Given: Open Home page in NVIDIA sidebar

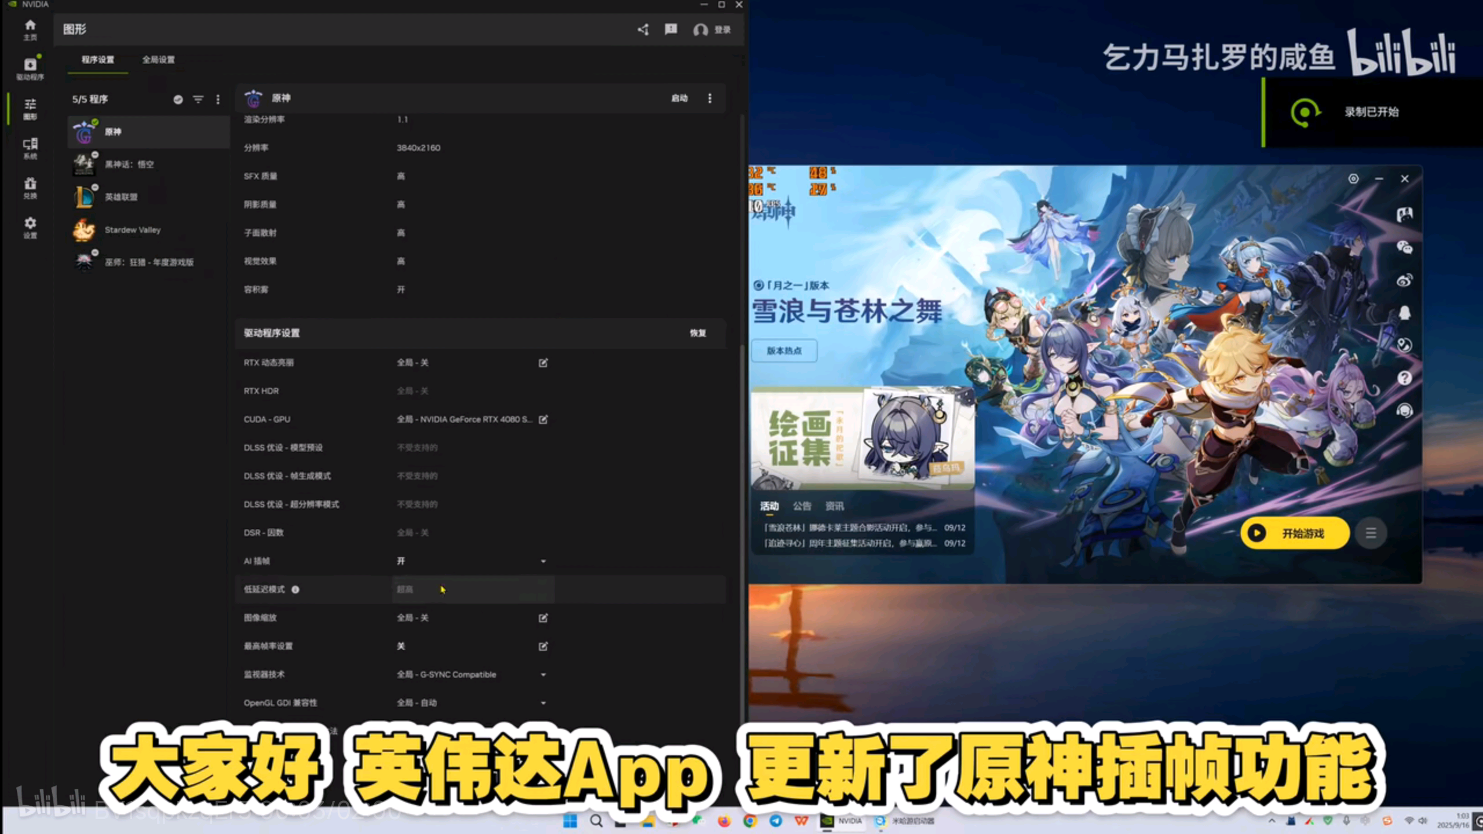Looking at the screenshot, I should (x=30, y=29).
